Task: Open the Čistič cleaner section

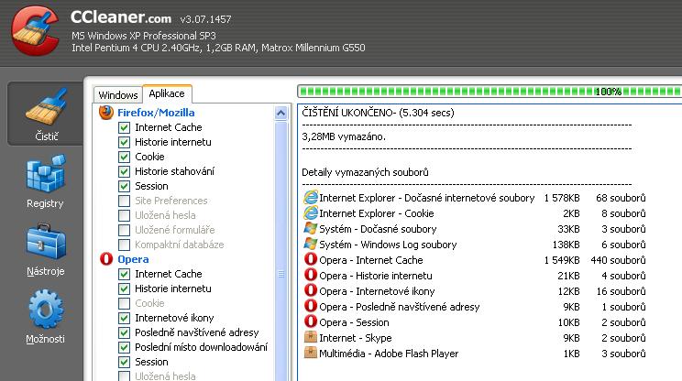Action: tap(45, 114)
